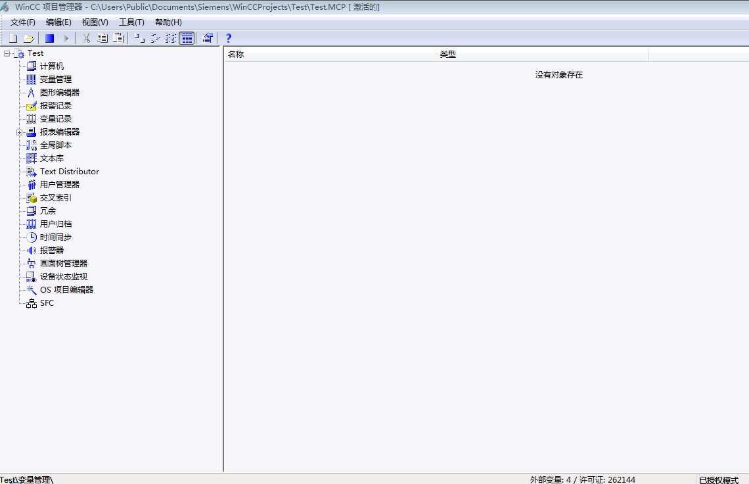This screenshot has height=484, width=749.
Task: Click the 报表编辑器 printer icon
Action: [x=31, y=132]
